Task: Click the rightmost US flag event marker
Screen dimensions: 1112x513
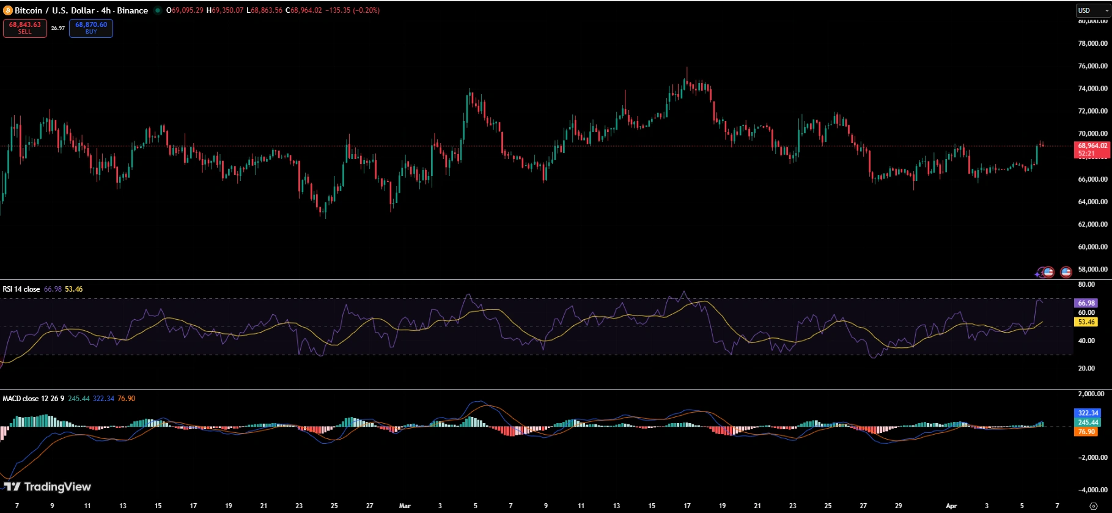Action: [x=1066, y=272]
